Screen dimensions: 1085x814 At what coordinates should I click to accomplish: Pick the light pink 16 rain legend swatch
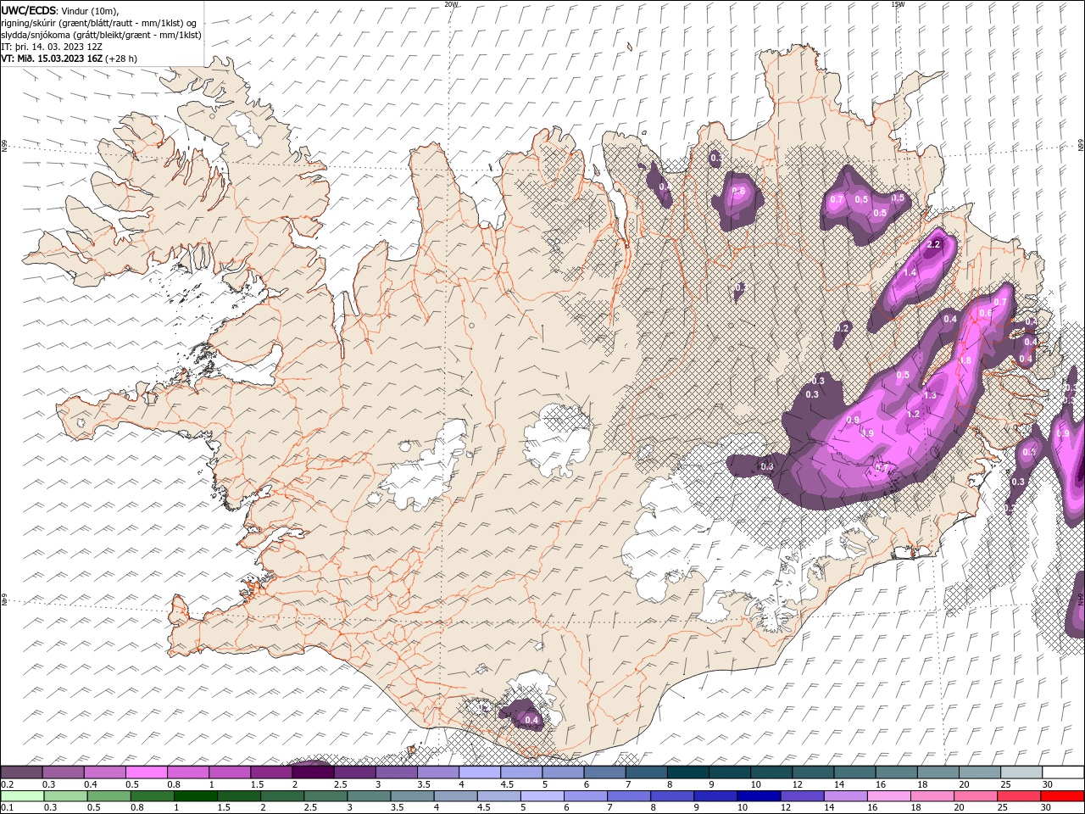[x=888, y=796]
